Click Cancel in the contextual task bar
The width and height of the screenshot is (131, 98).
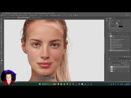47,78
